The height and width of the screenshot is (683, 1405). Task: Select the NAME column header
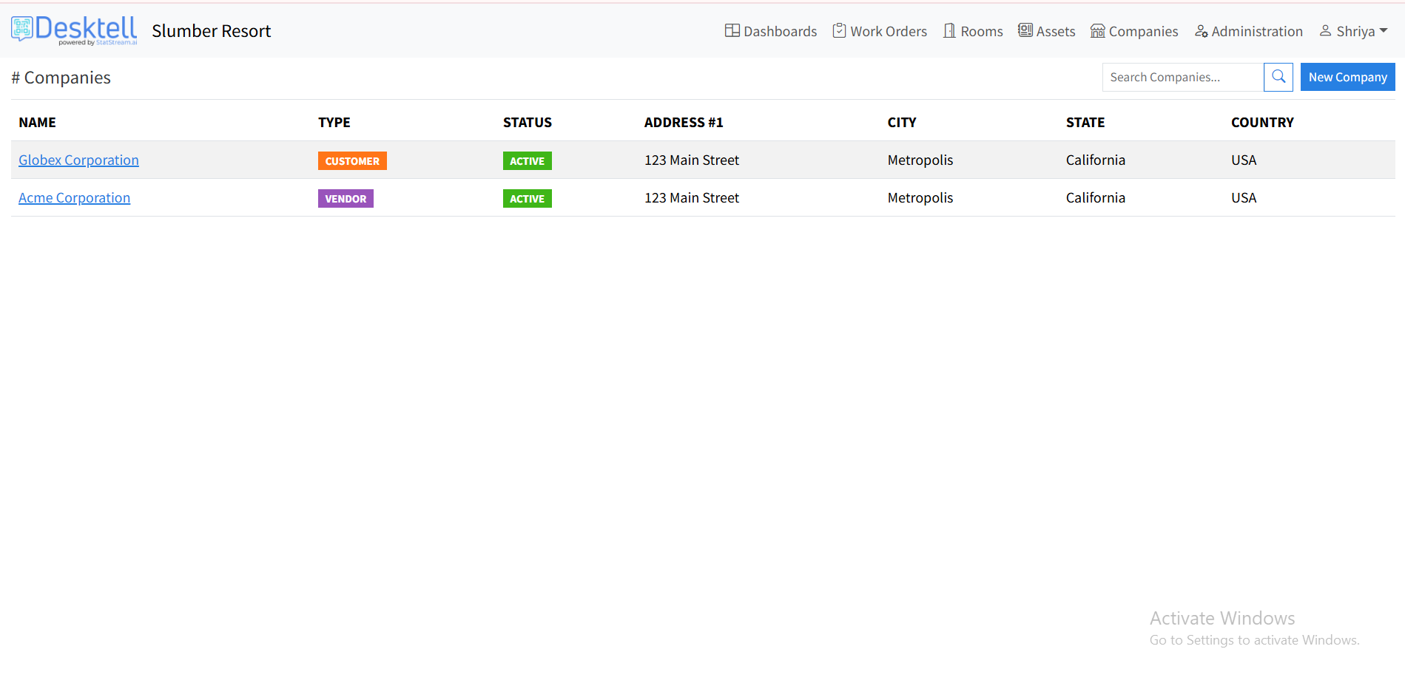(37, 123)
